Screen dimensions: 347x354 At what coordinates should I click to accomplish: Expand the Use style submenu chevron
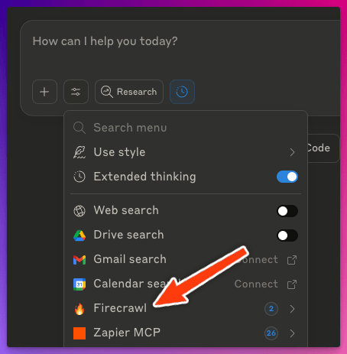(x=292, y=152)
